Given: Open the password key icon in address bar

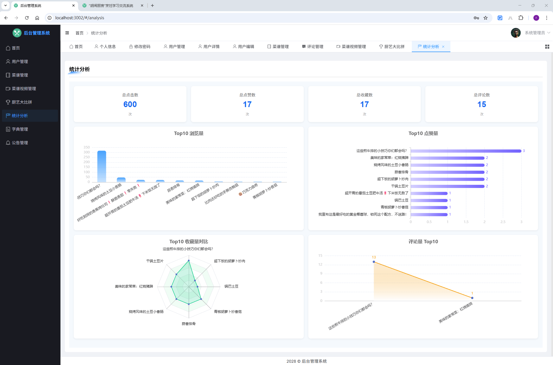Looking at the screenshot, I should [x=476, y=18].
